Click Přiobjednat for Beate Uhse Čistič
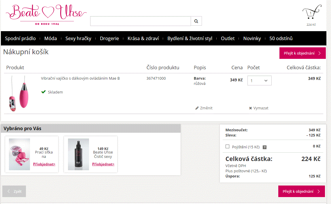Viewport: 331px width, 204px height. click(103, 164)
